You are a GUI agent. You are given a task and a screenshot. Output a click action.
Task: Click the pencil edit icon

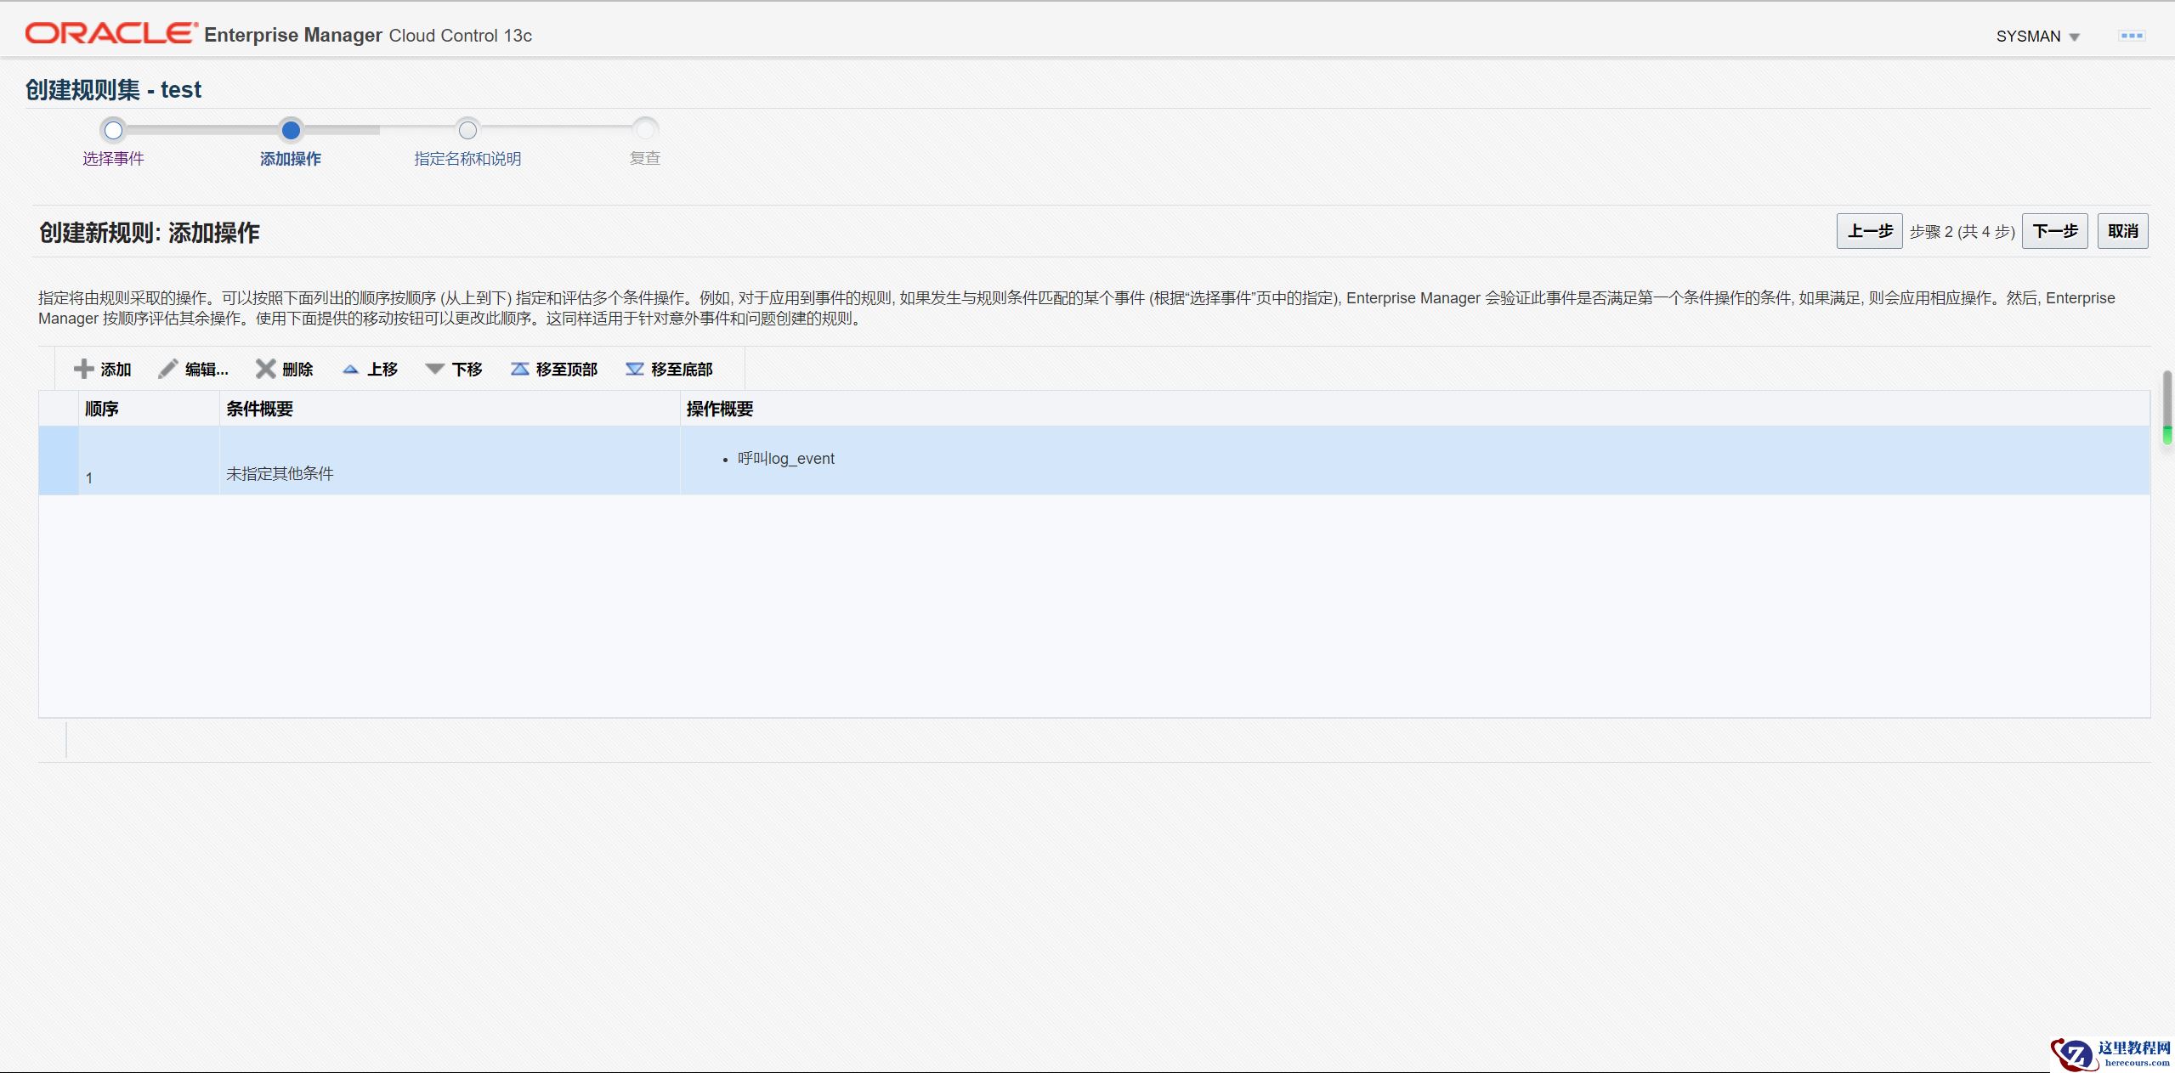tap(168, 369)
